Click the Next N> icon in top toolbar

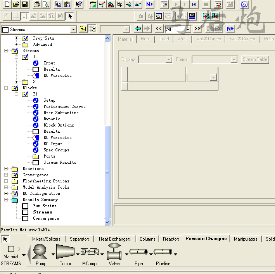tap(150, 4)
